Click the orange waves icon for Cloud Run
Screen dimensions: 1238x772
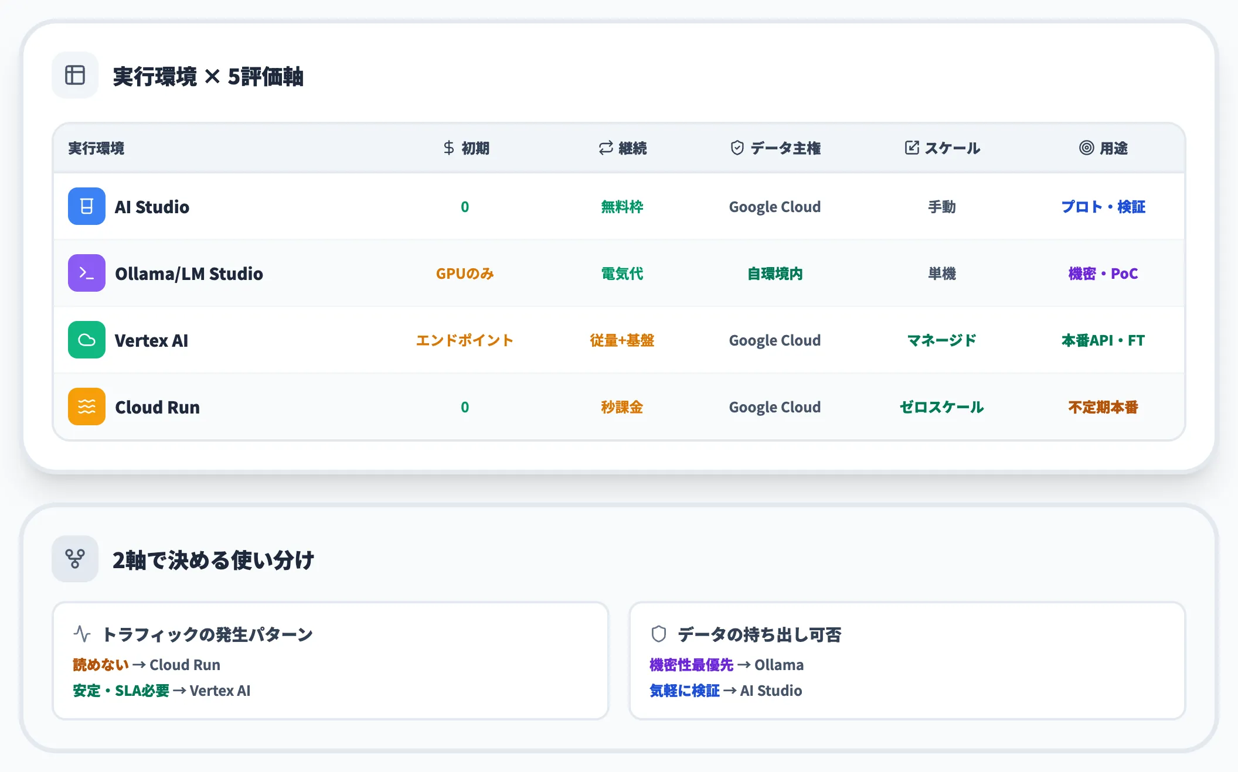pyautogui.click(x=87, y=407)
